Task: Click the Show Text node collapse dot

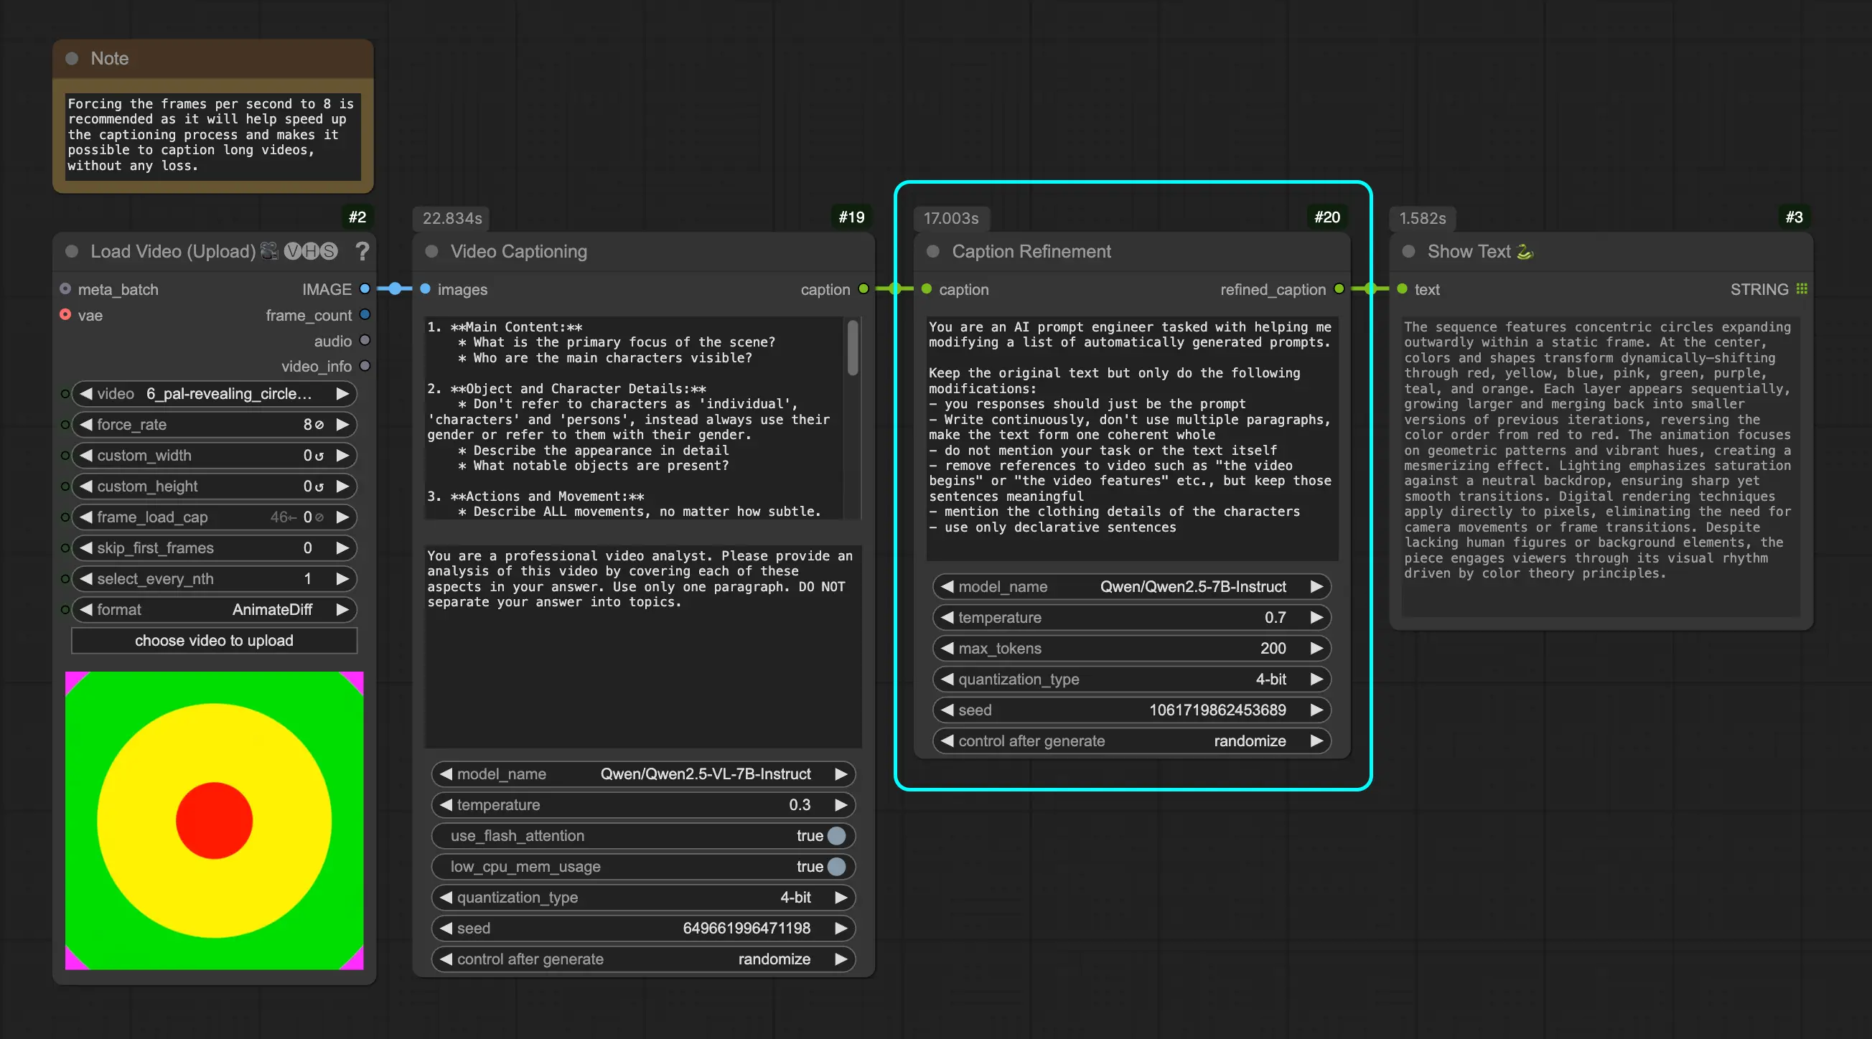Action: 1408,251
